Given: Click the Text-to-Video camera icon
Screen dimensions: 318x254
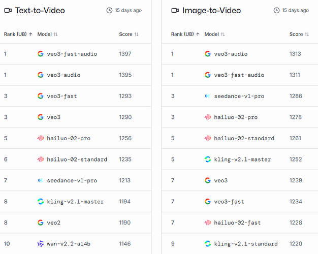Looking at the screenshot, I should click(x=8, y=10).
